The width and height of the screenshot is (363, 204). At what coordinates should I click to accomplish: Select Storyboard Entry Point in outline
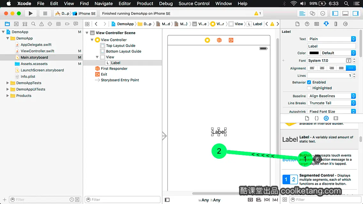(x=120, y=80)
